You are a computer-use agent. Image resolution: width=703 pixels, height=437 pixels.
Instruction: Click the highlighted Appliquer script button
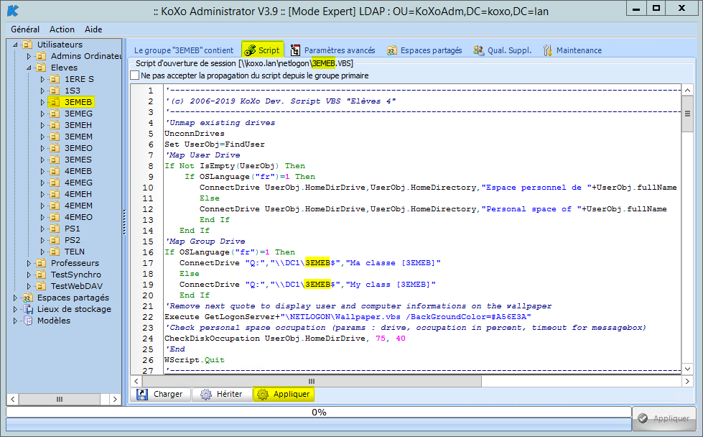pyautogui.click(x=284, y=395)
